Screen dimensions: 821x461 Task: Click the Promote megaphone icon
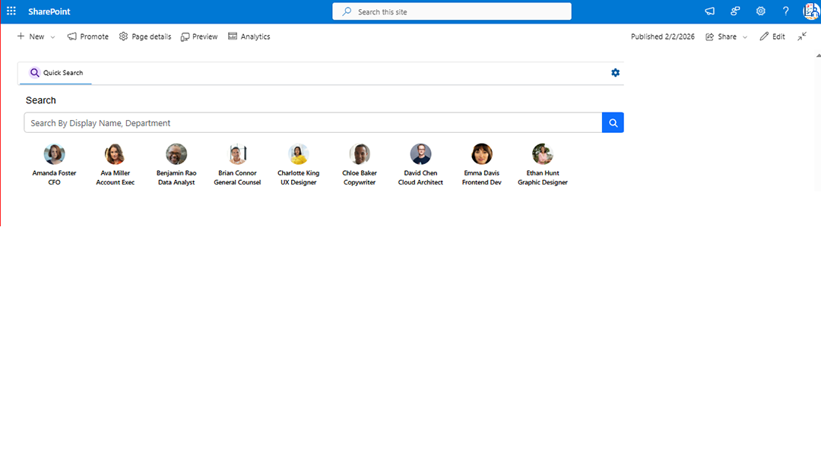pos(71,36)
